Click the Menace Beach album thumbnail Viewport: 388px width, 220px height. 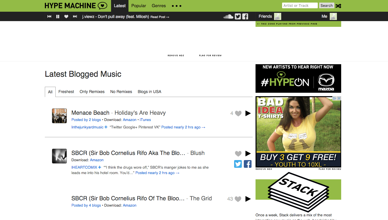click(x=59, y=116)
